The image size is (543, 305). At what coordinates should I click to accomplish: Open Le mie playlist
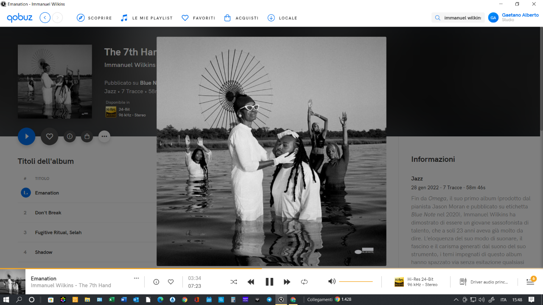[x=146, y=18]
